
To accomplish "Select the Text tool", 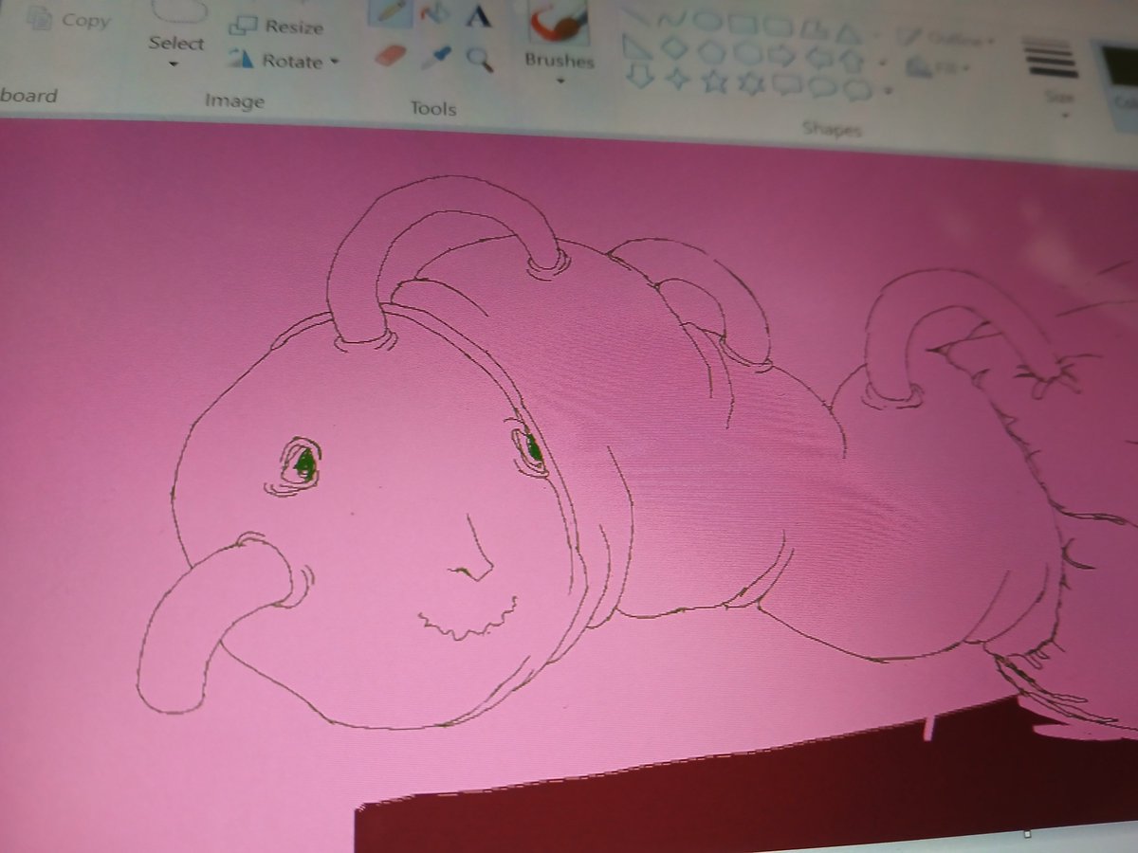I will click(x=479, y=15).
